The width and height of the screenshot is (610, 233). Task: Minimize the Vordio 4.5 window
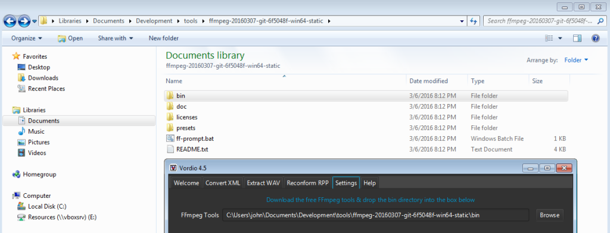pyautogui.click(x=530, y=168)
